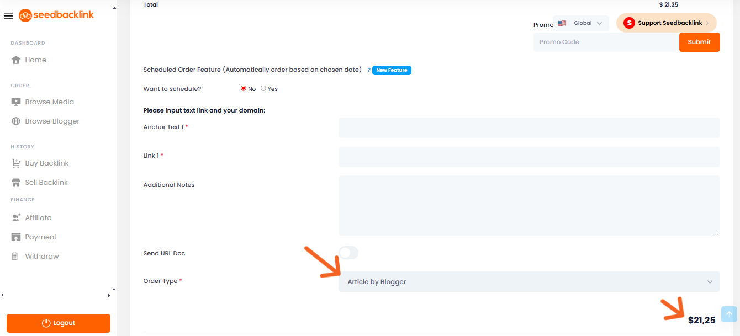This screenshot has width=740, height=336.
Task: Go to Affiliate page
Action: point(38,217)
